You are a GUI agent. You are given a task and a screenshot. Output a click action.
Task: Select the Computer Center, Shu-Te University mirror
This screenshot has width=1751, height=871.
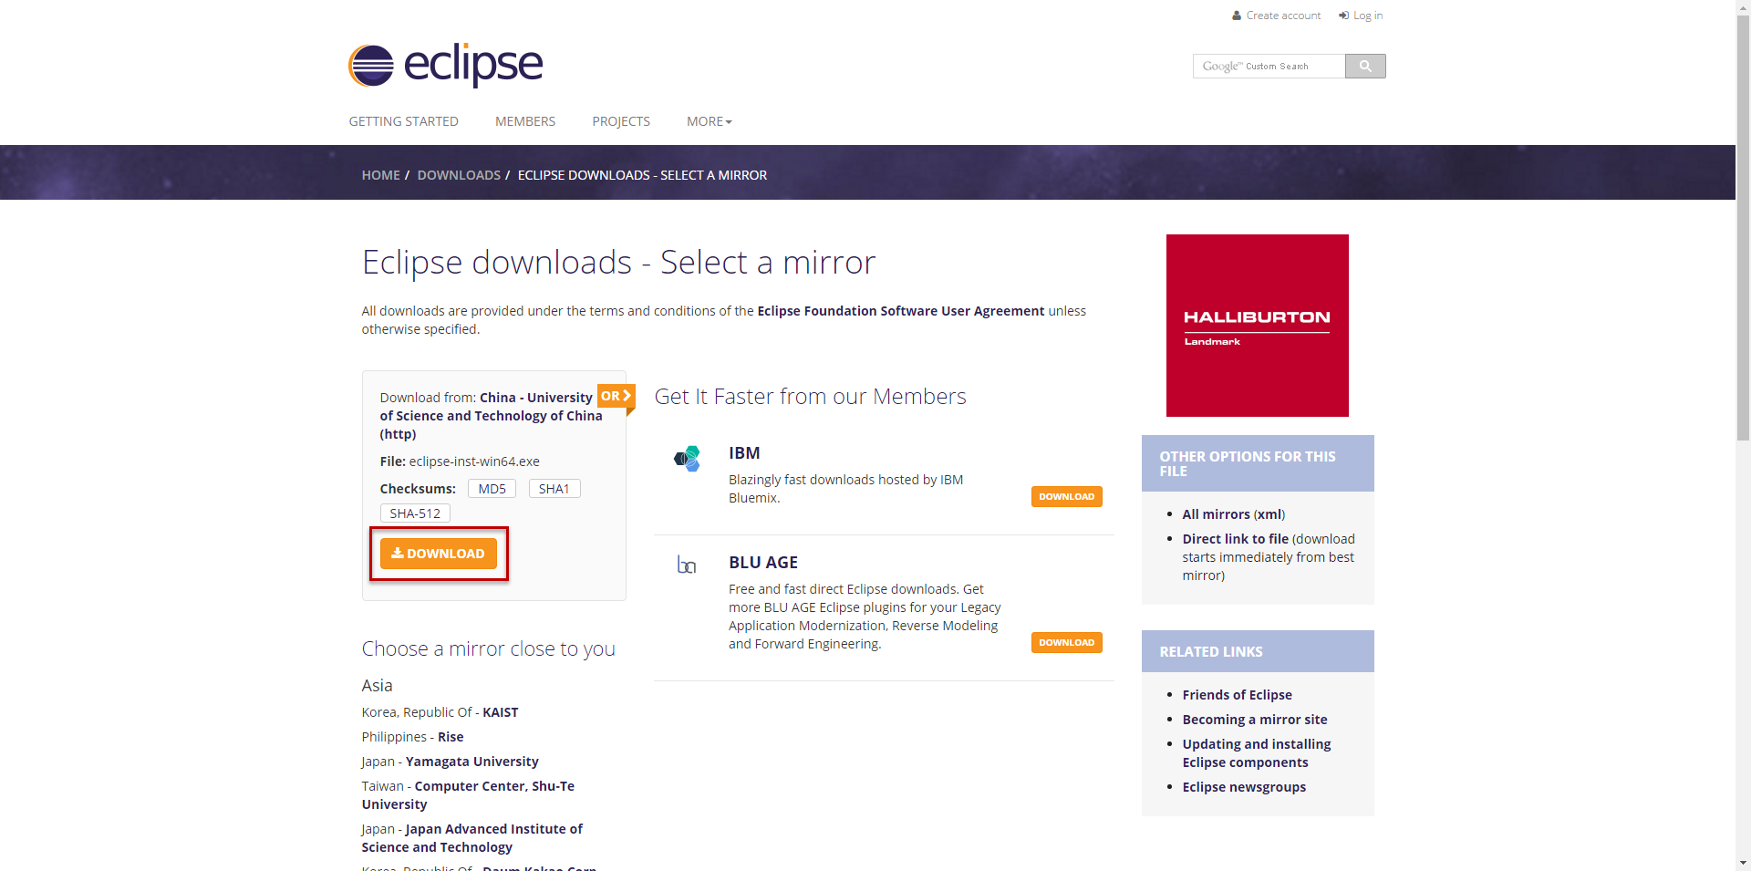coord(468,795)
